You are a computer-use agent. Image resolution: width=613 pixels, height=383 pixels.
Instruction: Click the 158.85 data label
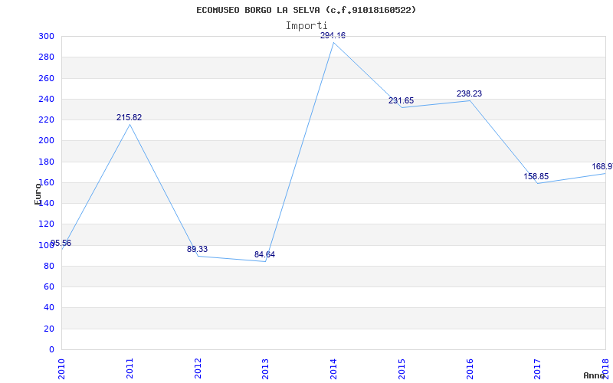tap(536, 177)
